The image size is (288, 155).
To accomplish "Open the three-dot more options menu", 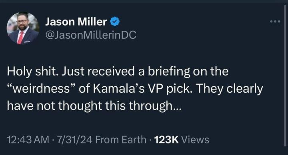I will pos(275,22).
